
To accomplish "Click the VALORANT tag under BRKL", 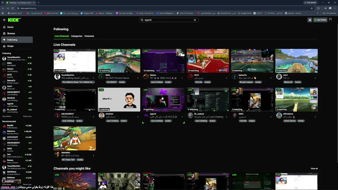I will pyautogui.click(x=111, y=82).
